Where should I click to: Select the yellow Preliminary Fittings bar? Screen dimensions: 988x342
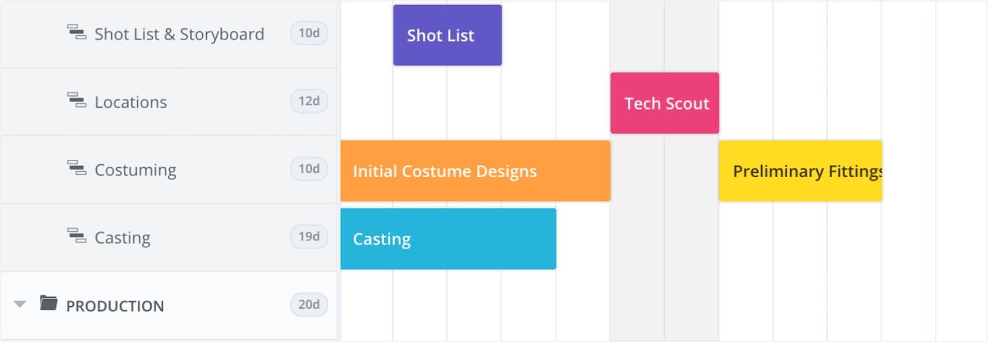pyautogui.click(x=801, y=171)
